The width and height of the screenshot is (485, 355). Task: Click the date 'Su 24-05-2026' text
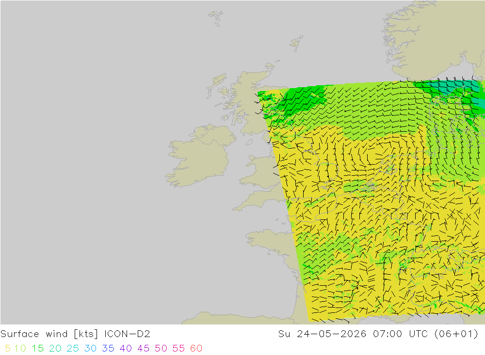coord(322,334)
